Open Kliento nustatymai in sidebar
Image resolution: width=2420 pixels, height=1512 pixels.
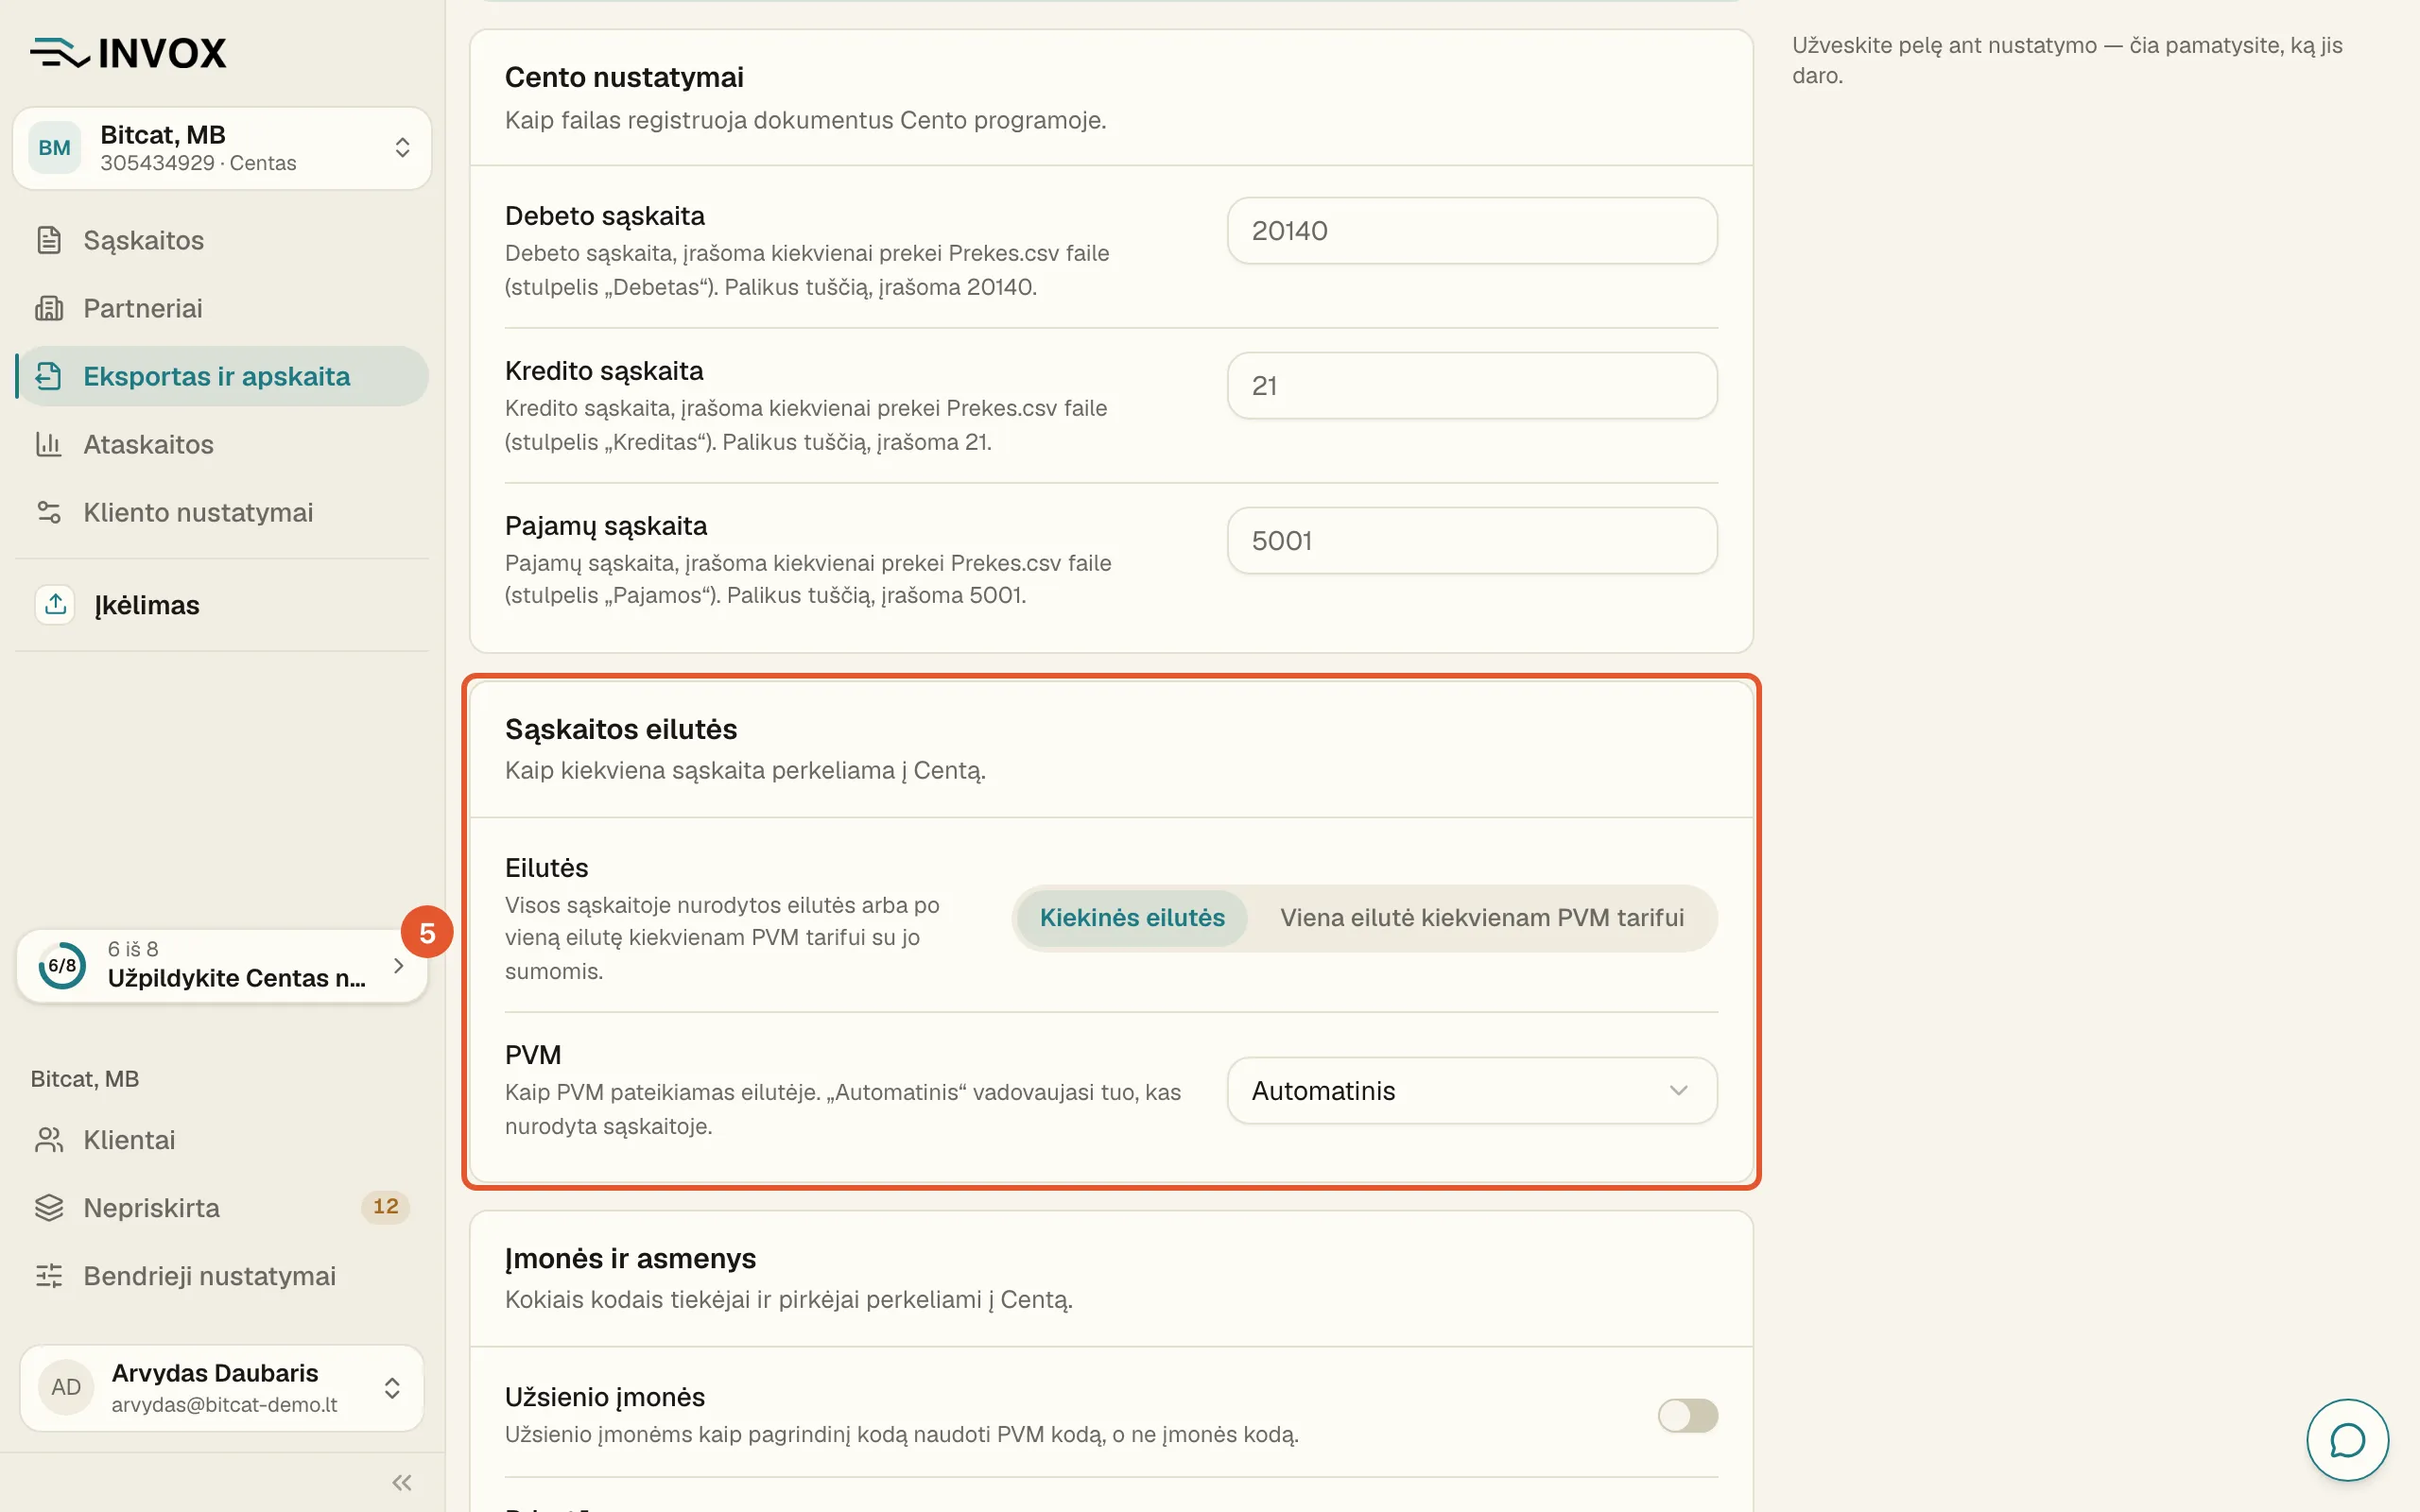(x=222, y=512)
